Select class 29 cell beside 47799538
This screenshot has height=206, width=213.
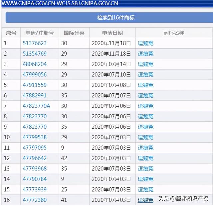[x=74, y=137]
